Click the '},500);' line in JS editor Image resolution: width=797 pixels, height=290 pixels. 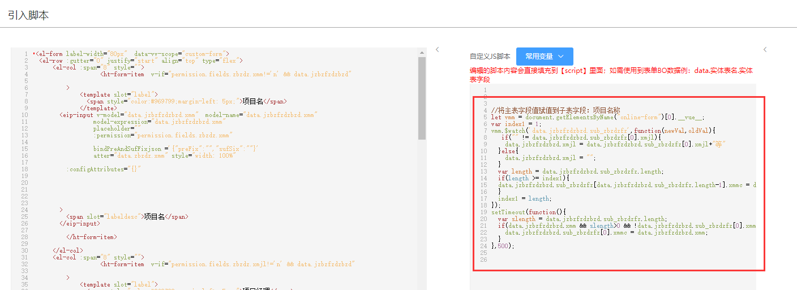pyautogui.click(x=503, y=246)
